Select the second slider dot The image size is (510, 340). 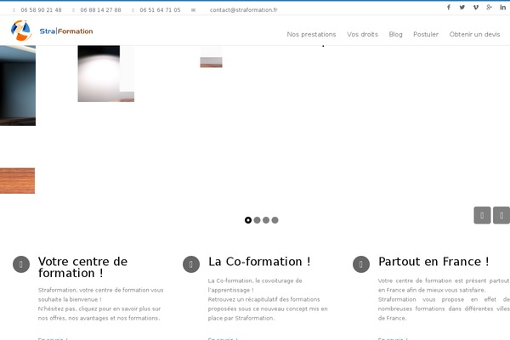coord(257,220)
